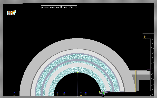Click the dark vertical tower pole on the right

pyautogui.click(x=150, y=65)
